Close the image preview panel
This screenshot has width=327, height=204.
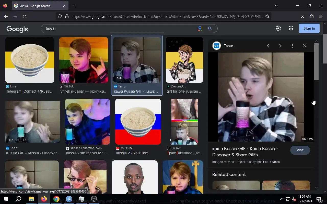(305, 46)
